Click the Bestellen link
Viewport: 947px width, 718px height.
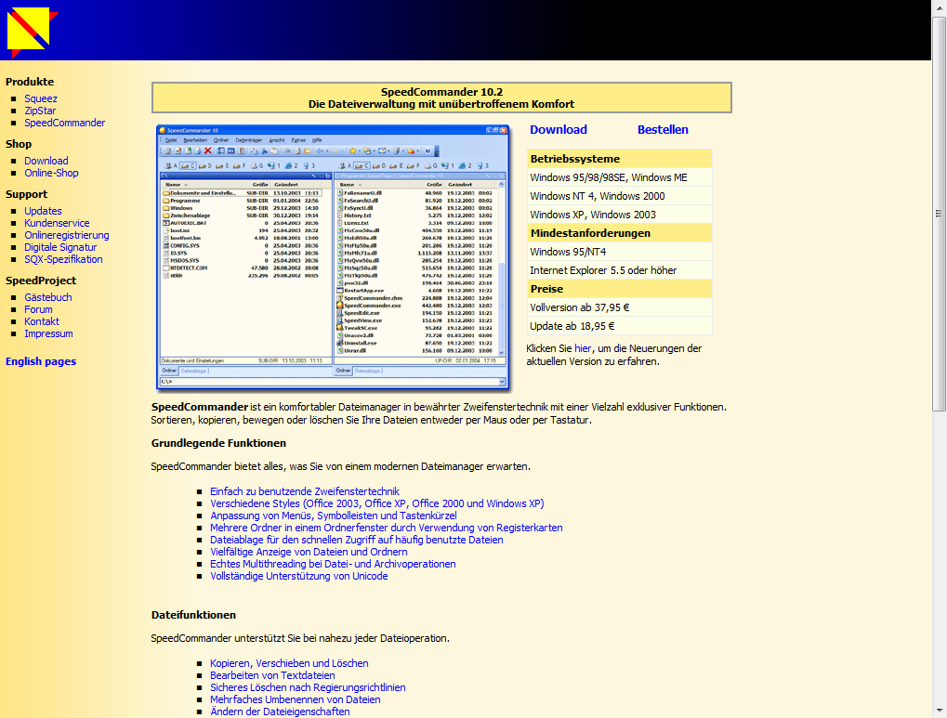pyautogui.click(x=663, y=129)
